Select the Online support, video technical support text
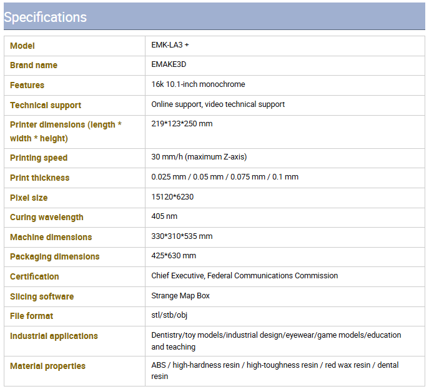429x389 pixels. (x=218, y=104)
